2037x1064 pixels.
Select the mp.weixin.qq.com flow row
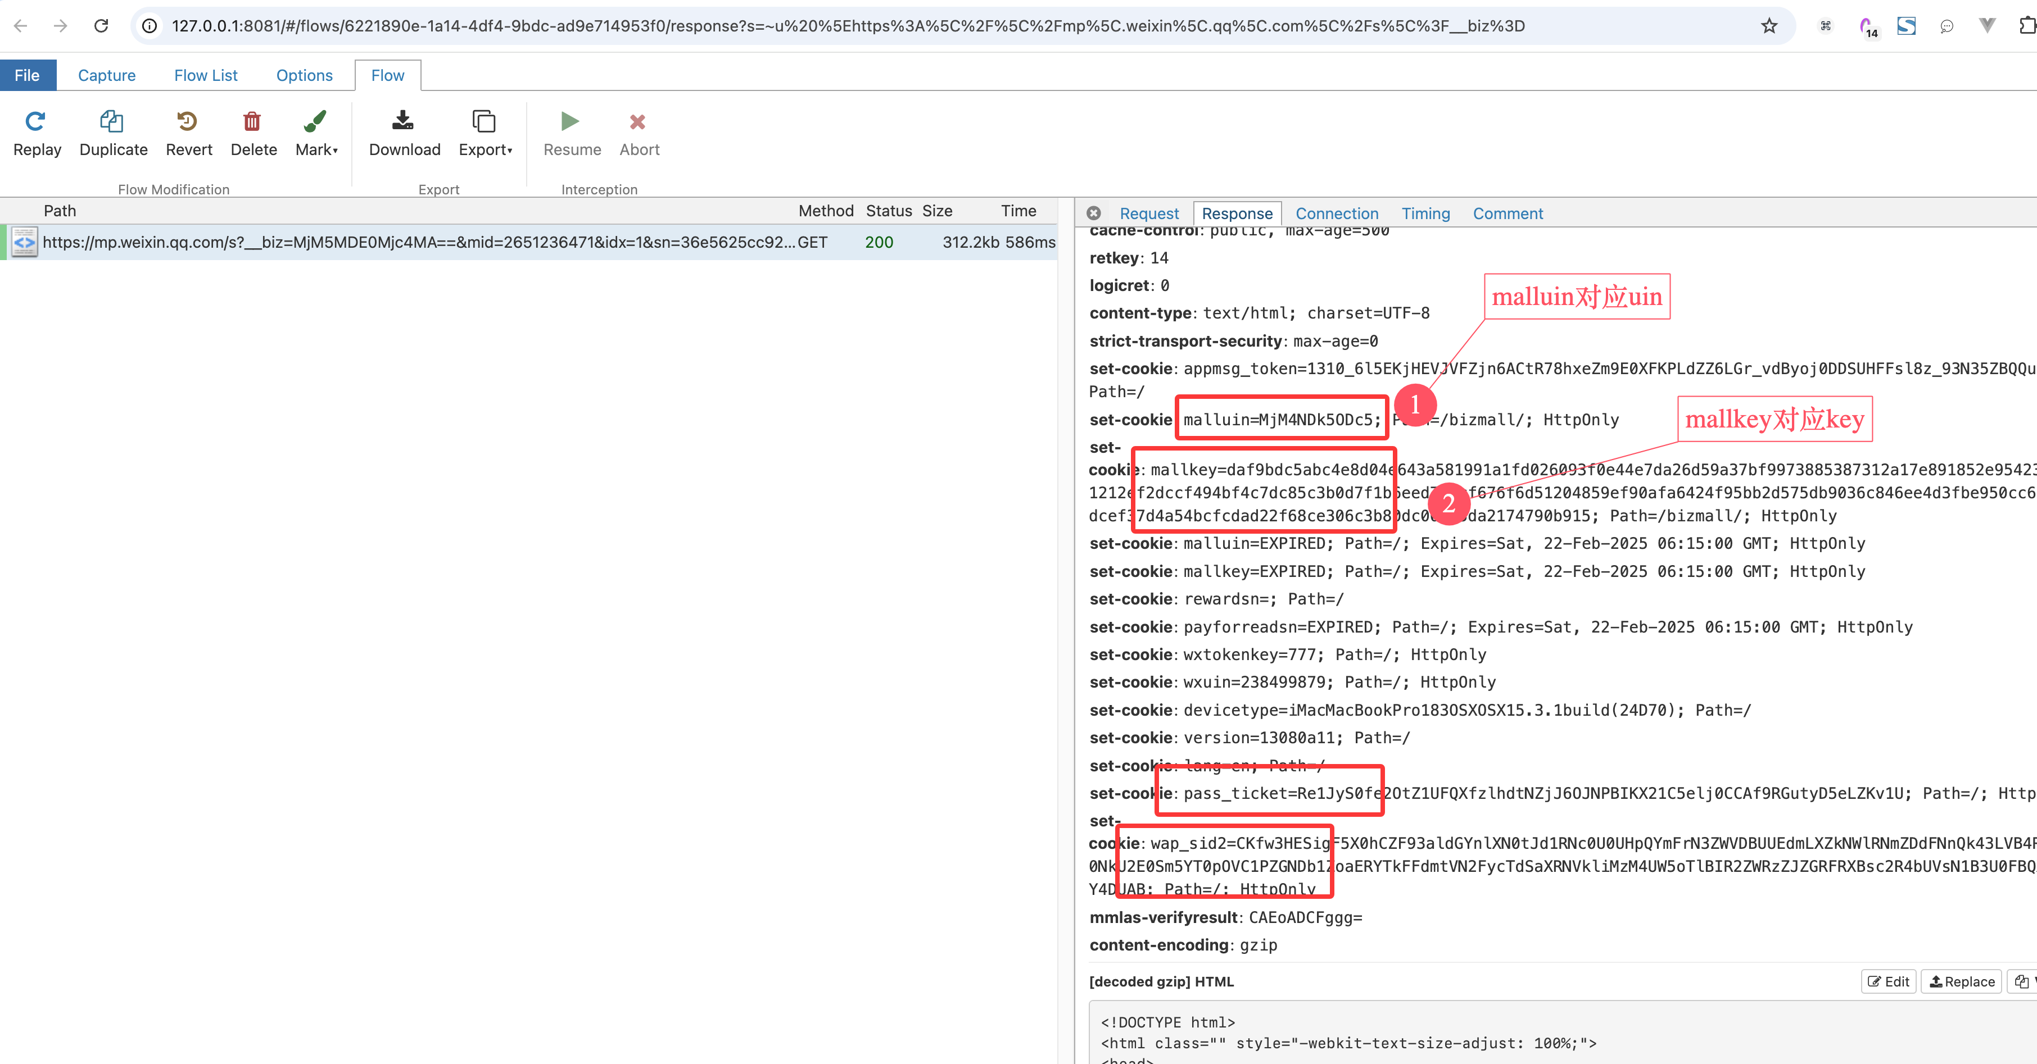(529, 243)
